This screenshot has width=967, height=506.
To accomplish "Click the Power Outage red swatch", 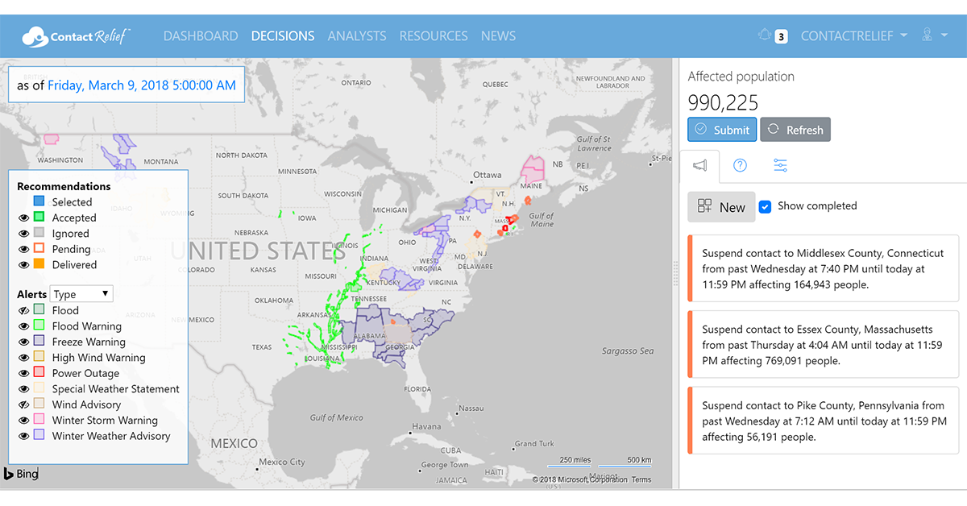I will click(x=39, y=373).
